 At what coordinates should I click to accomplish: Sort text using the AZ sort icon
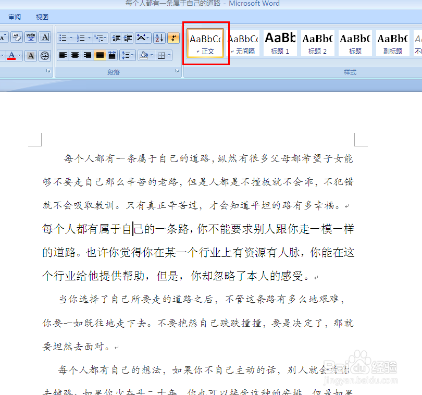[159, 37]
